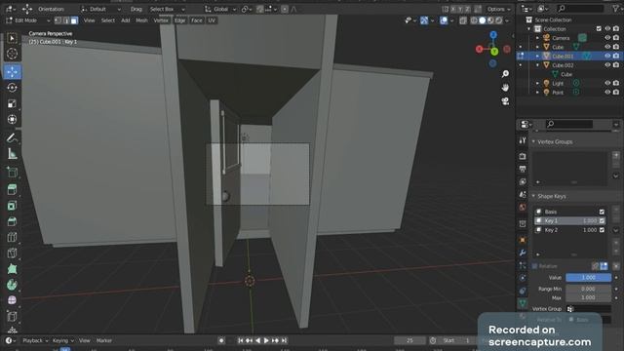Open the Drag Select Box dropdown
The height and width of the screenshot is (351, 624).
(167, 9)
